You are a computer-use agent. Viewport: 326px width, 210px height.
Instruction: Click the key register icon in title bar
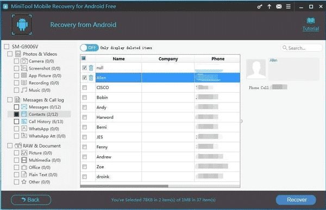pos(260,7)
